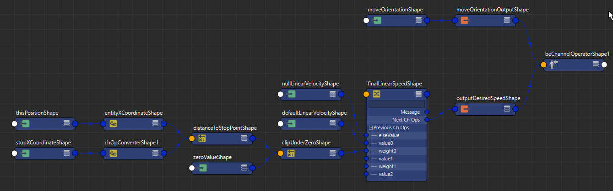The image size is (613, 191).
Task: Click the orange input port of distanceToStopPointShape
Action: pos(192,138)
